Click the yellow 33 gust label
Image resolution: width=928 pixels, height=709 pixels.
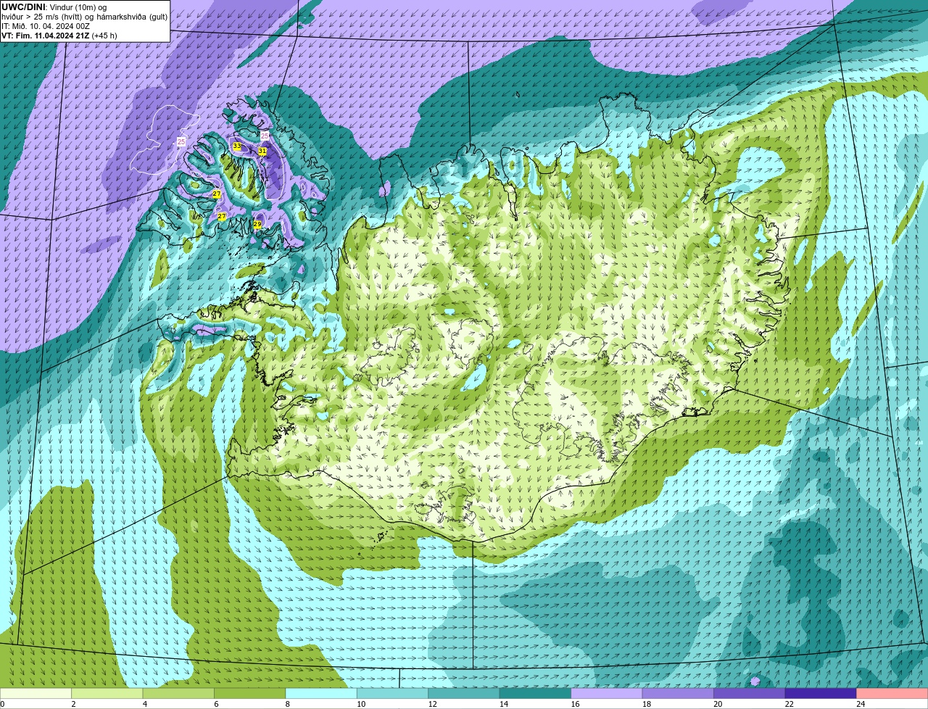(237, 146)
